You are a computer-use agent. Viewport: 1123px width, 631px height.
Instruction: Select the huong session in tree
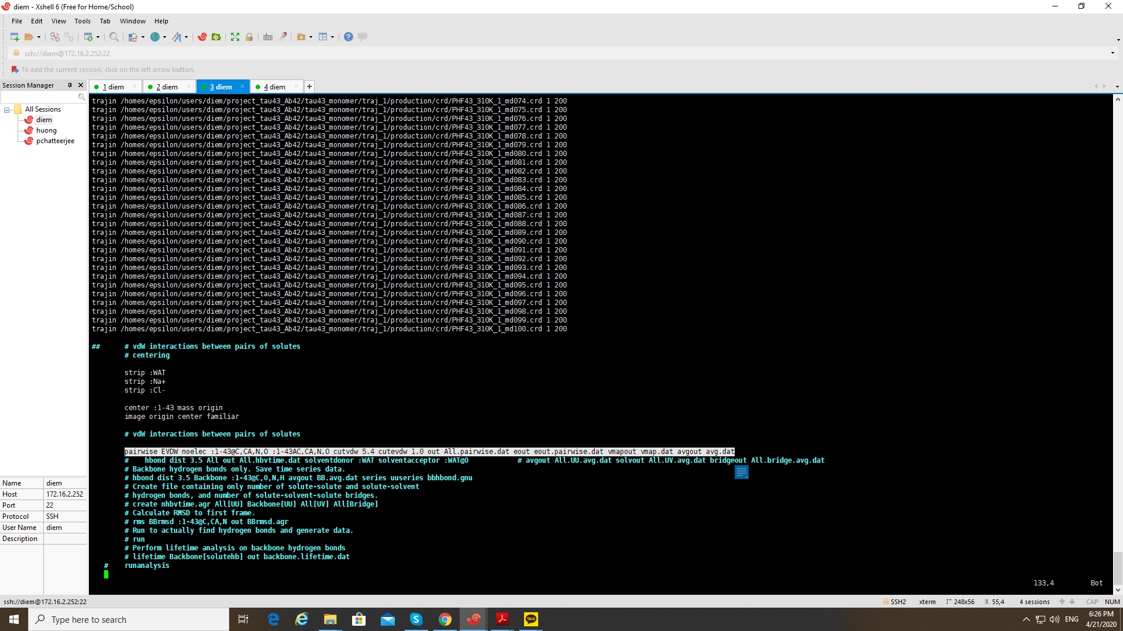coord(46,130)
